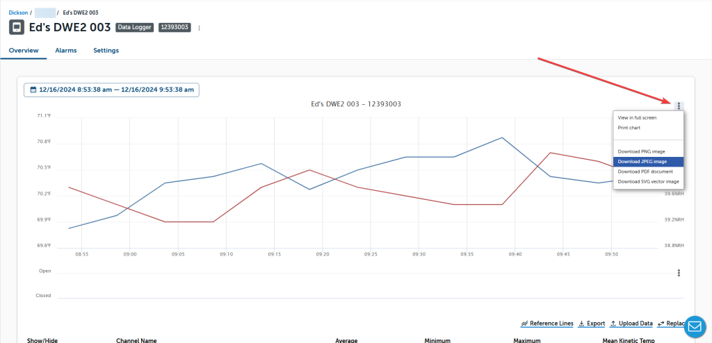Choose Download PNG image
This screenshot has width=712, height=343.
[x=641, y=151]
